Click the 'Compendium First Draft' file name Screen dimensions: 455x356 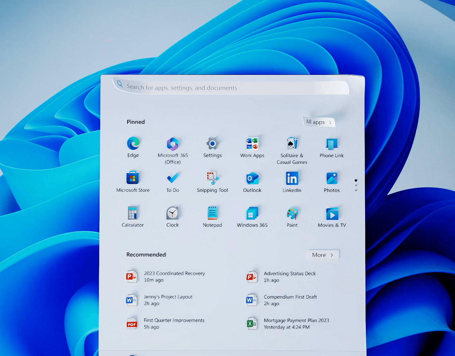click(290, 297)
